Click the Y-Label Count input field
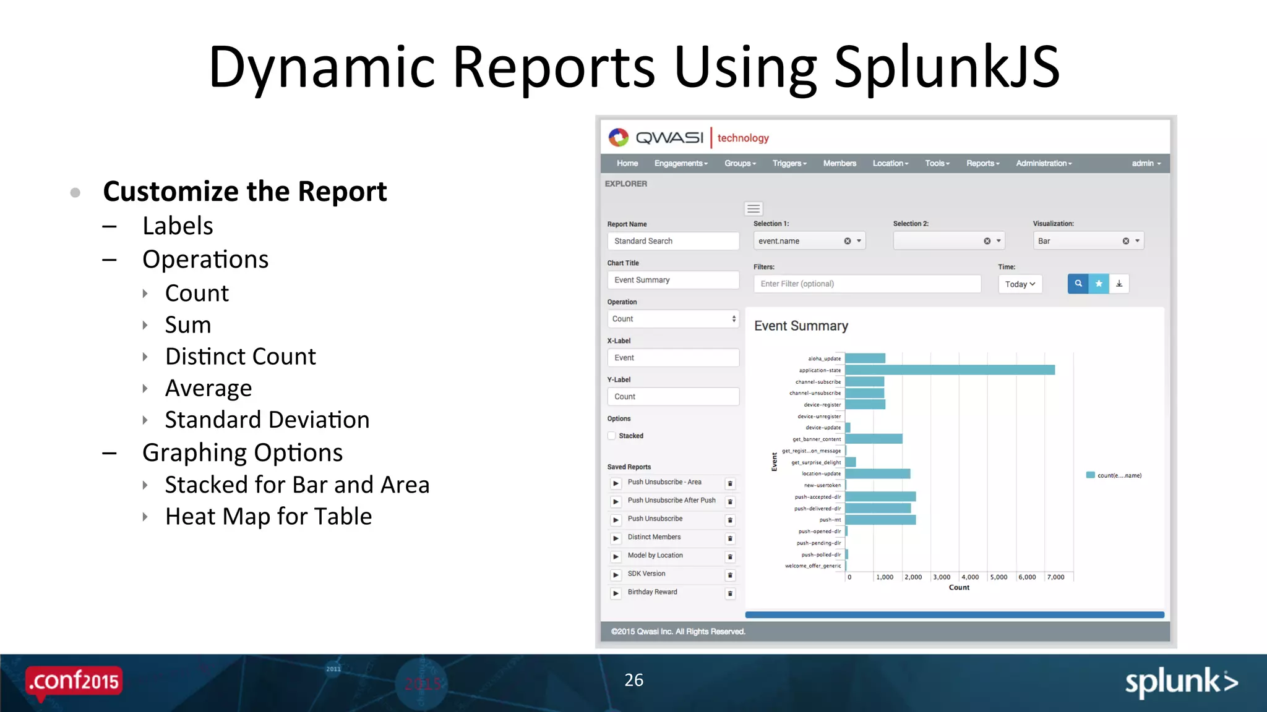 pos(673,397)
